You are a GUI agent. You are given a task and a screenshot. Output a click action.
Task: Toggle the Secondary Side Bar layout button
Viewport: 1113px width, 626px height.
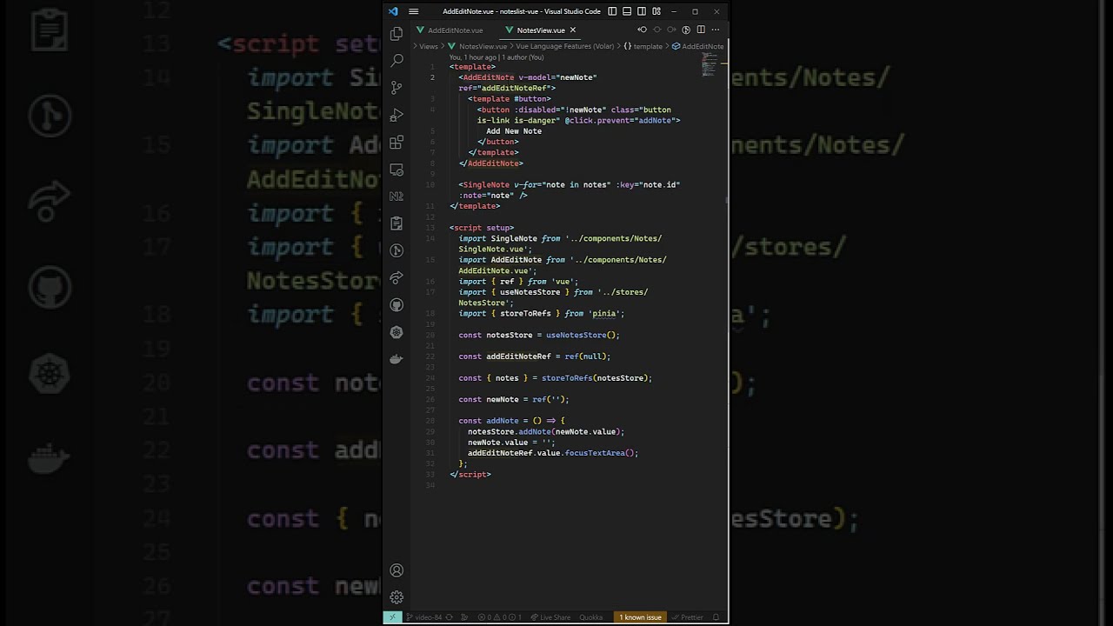coord(642,11)
